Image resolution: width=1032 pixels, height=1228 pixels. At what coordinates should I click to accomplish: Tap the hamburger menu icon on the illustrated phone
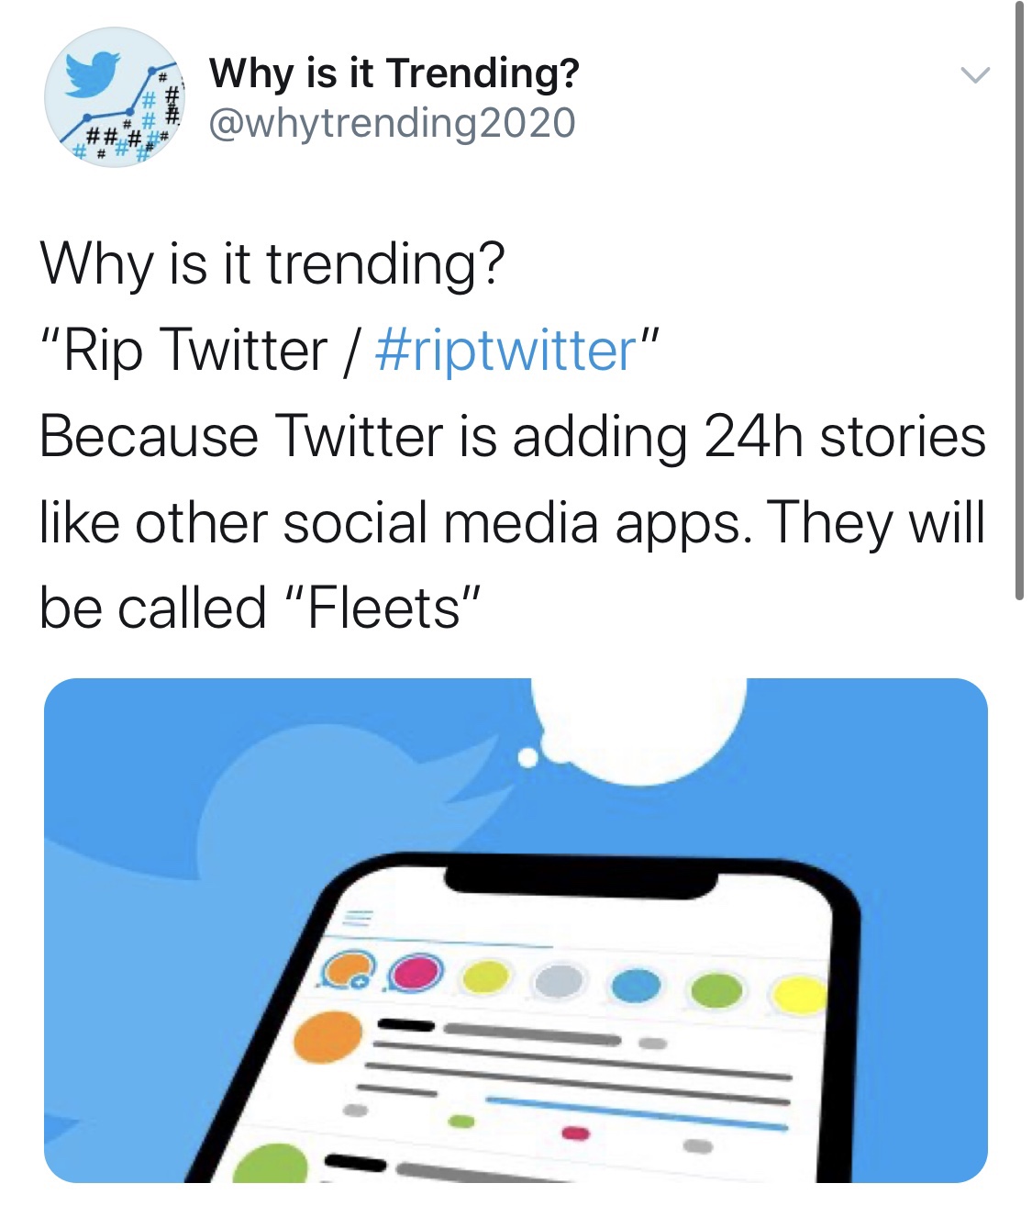pyautogui.click(x=357, y=919)
